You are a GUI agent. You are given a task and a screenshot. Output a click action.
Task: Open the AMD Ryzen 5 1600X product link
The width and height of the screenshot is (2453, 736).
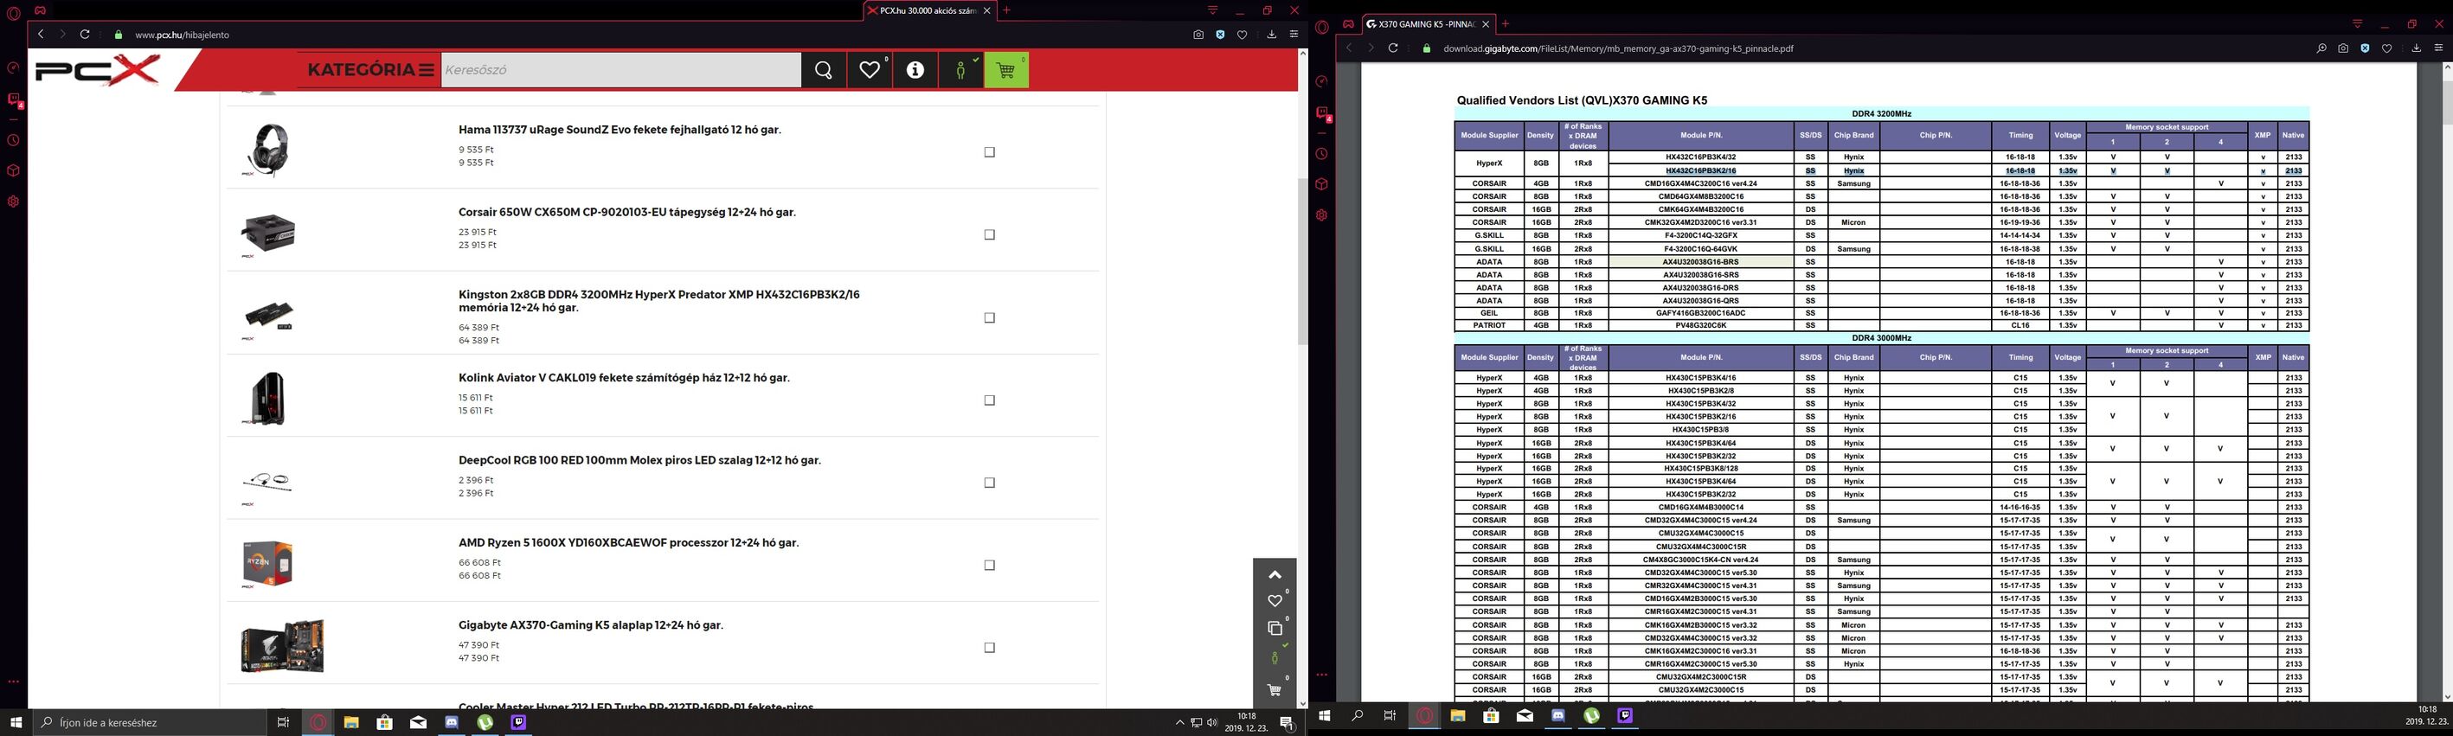[x=628, y=543]
